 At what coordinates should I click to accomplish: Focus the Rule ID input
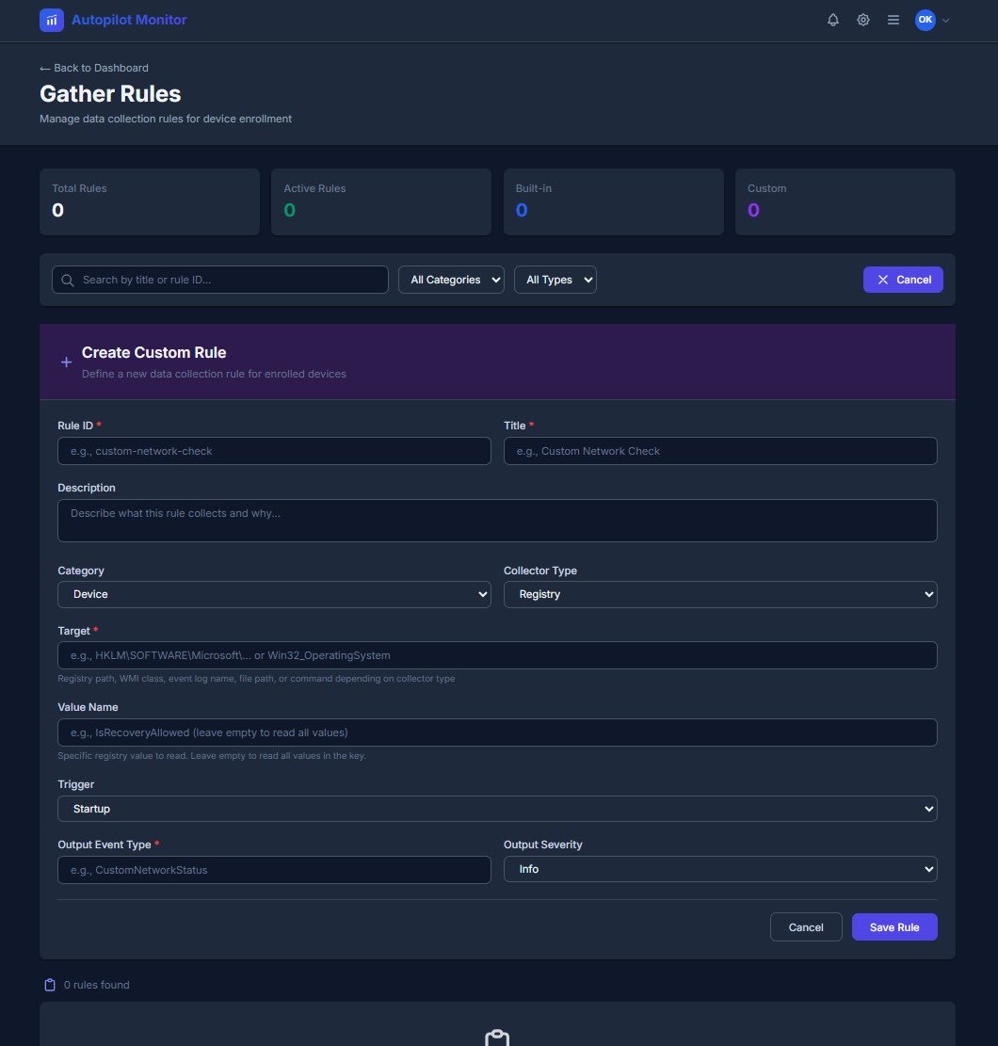pyautogui.click(x=274, y=451)
